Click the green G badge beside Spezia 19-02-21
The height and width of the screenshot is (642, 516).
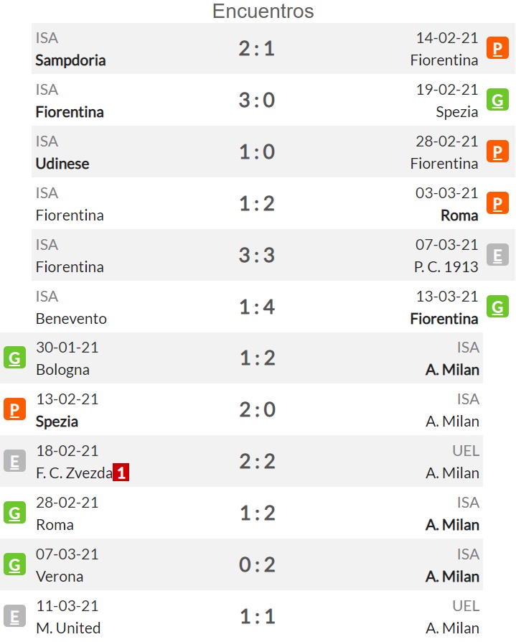[x=497, y=100]
